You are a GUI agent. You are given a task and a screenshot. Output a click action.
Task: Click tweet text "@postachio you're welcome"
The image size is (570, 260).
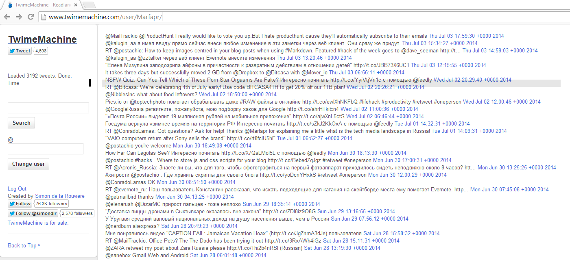pos(138,145)
